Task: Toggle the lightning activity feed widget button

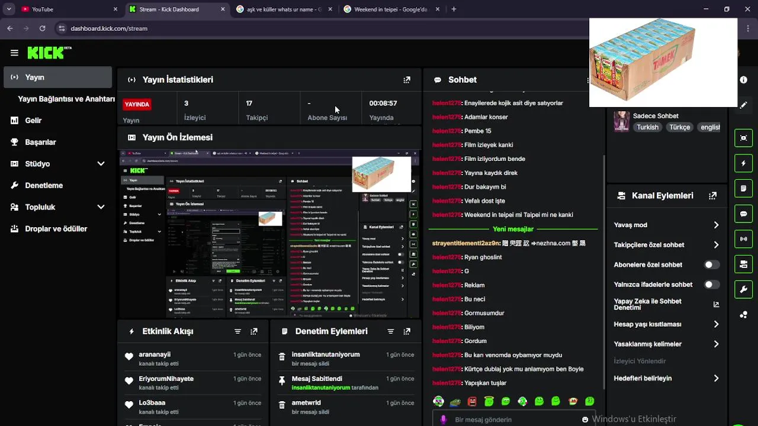Action: 743,163
